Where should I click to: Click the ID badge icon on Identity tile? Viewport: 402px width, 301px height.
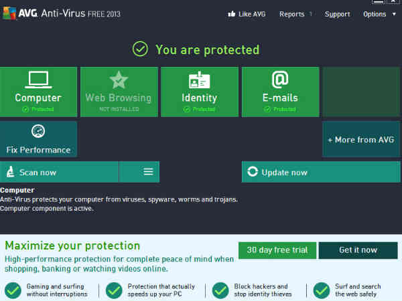pos(199,80)
